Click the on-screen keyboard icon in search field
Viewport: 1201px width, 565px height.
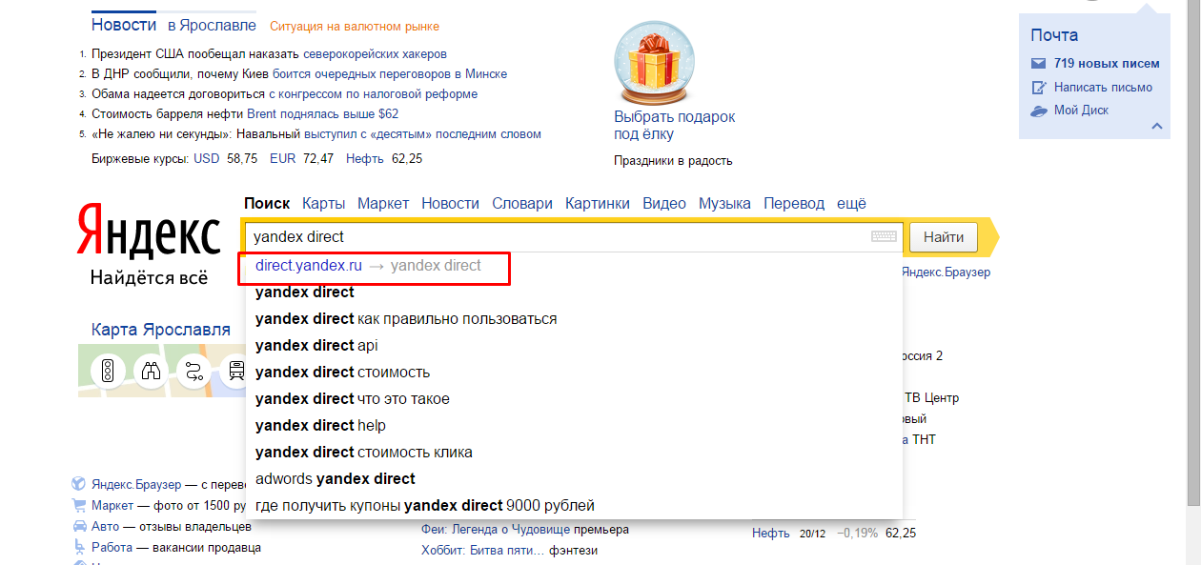click(x=884, y=236)
